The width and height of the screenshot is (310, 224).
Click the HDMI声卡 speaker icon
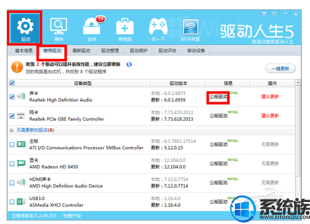tap(21, 182)
